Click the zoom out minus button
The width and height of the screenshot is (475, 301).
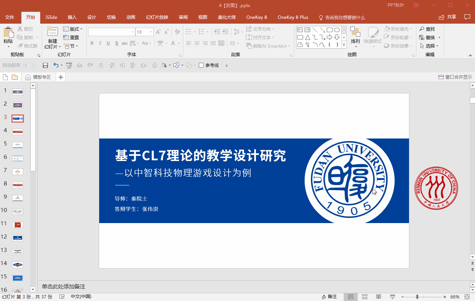[x=403, y=297]
